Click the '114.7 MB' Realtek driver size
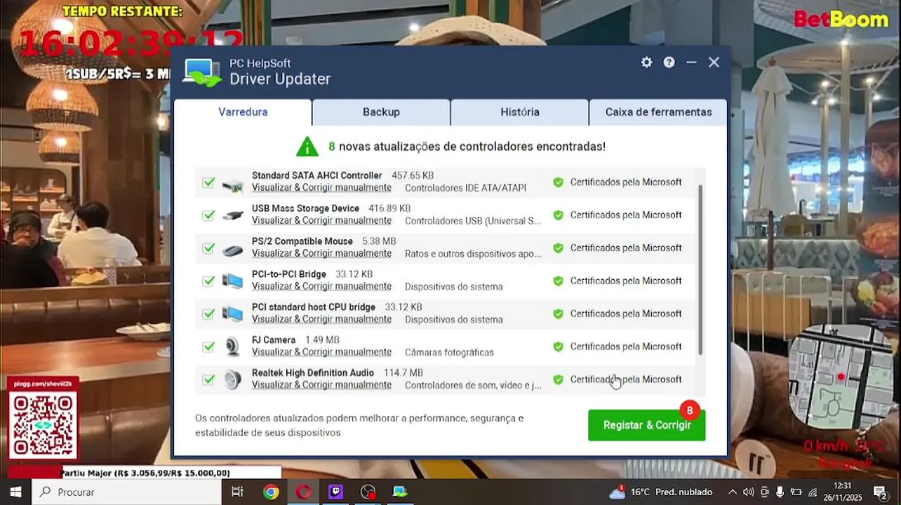901x505 pixels. (403, 373)
